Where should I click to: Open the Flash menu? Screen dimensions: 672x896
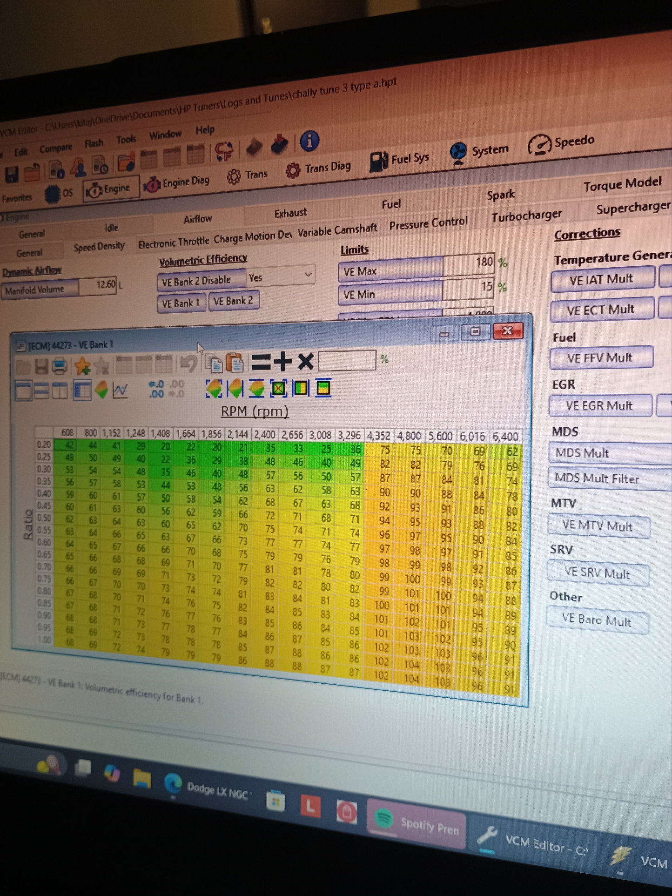pos(94,143)
